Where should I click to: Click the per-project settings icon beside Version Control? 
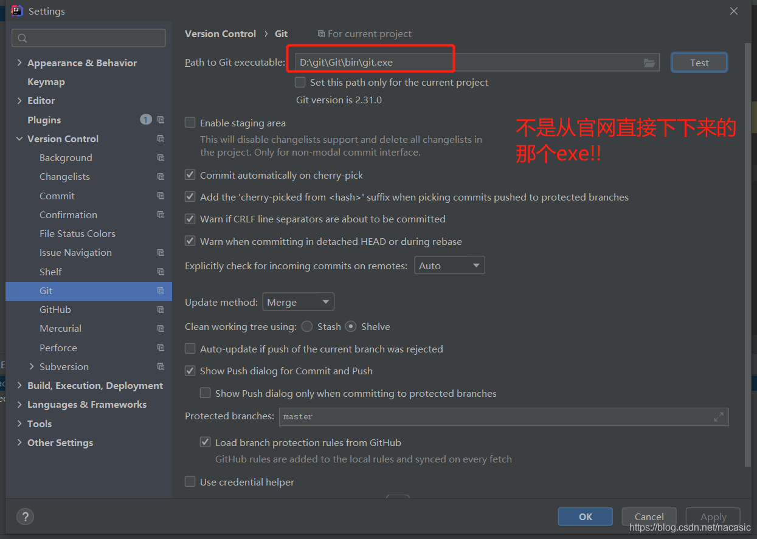click(161, 139)
